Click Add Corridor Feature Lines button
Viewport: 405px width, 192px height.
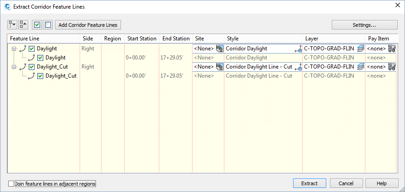pos(88,25)
